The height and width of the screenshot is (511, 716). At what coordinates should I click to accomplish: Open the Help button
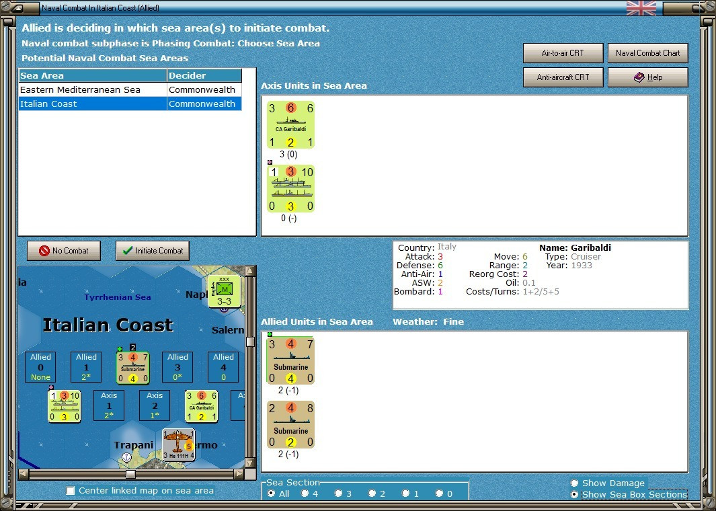pos(648,77)
